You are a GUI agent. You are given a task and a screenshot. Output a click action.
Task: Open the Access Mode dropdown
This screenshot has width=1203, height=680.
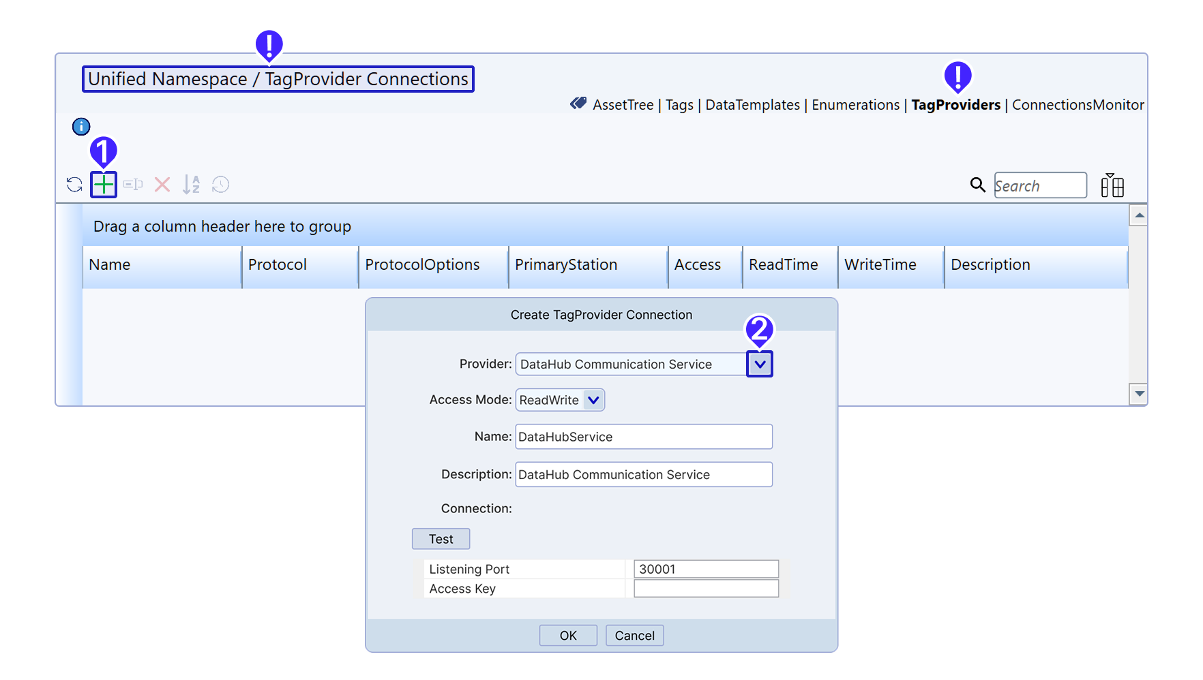[x=593, y=400]
